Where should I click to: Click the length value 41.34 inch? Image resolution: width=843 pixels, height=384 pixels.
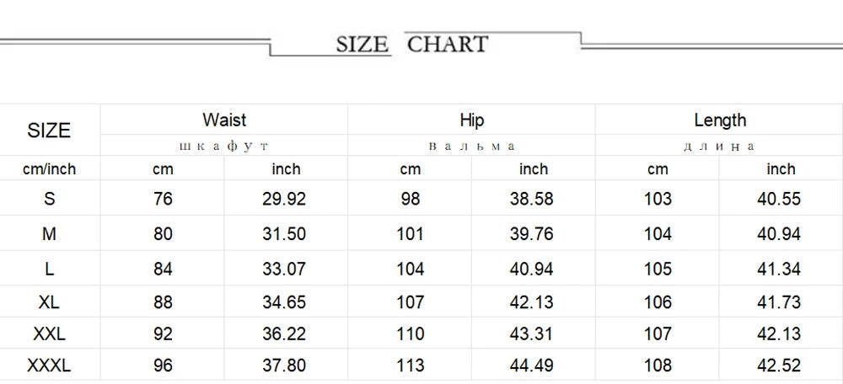pos(779,269)
